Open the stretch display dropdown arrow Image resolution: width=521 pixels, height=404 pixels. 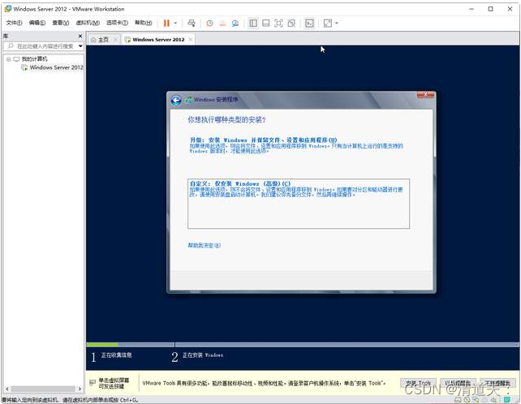tap(337, 23)
